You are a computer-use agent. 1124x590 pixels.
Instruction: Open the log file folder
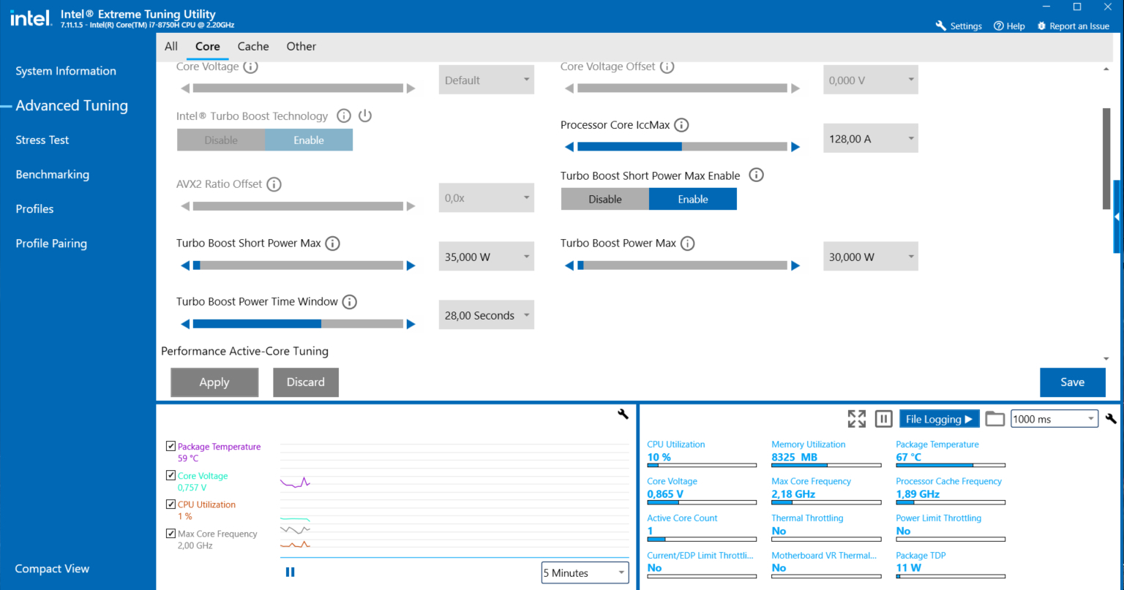tap(994, 419)
